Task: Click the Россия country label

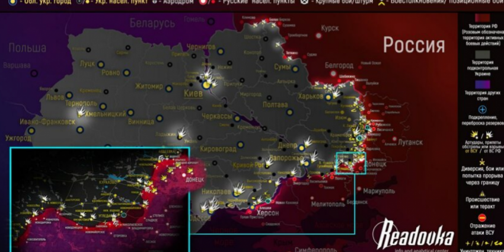Action: point(413,45)
